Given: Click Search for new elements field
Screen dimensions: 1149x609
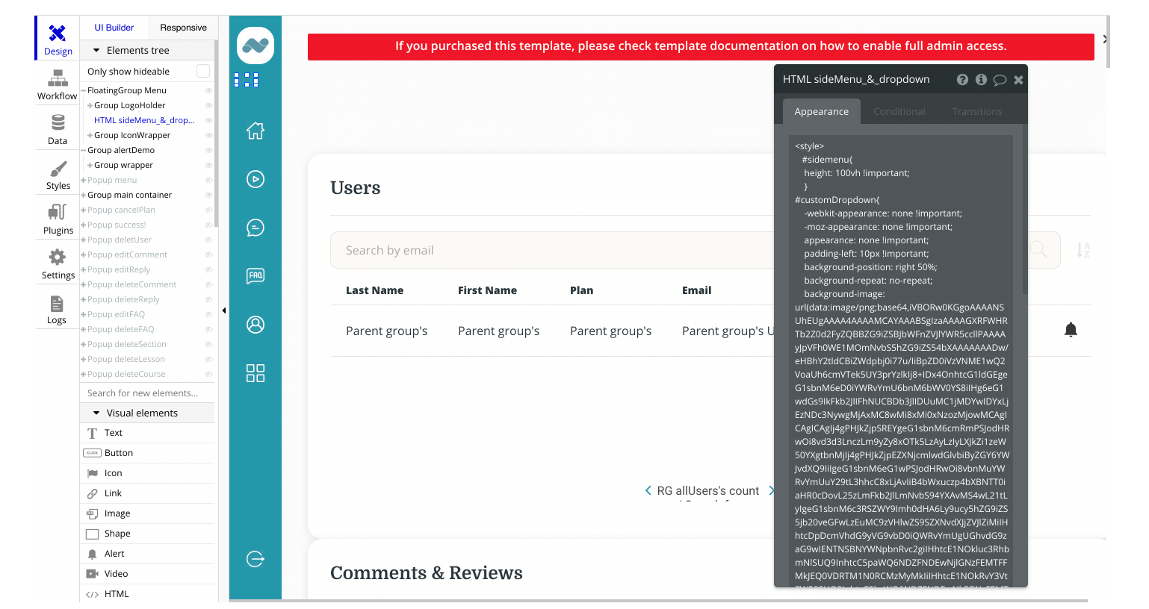Looking at the screenshot, I should click(x=147, y=393).
